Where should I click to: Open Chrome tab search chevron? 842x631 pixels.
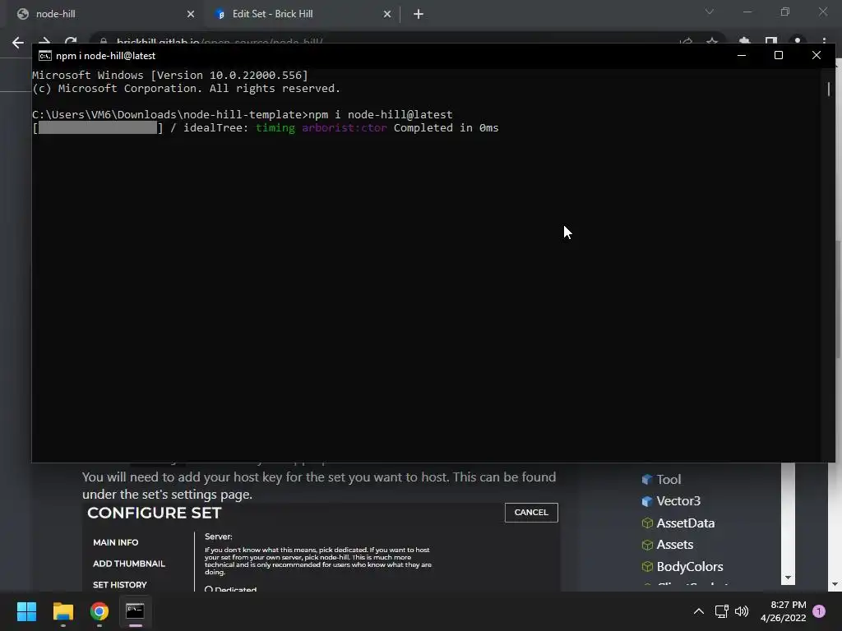tap(710, 12)
